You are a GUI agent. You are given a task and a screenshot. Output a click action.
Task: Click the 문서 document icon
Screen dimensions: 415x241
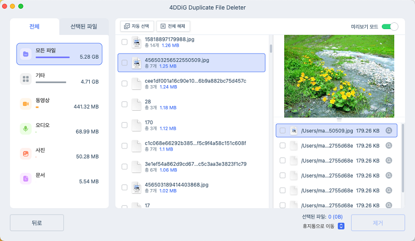pos(25,179)
